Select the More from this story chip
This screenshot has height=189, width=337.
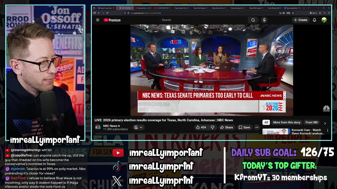pos(287,122)
